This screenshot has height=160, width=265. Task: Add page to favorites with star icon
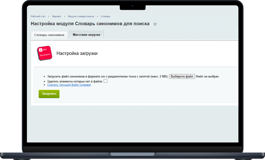[x=155, y=24]
